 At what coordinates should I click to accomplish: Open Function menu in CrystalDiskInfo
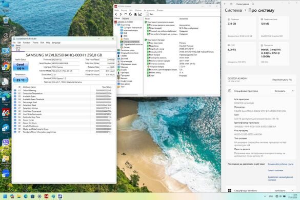click(27, 43)
